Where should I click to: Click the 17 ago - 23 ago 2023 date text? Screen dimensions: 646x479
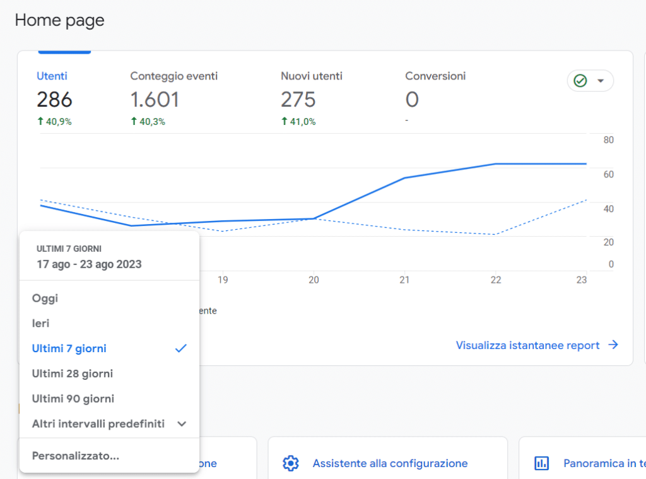click(x=89, y=264)
